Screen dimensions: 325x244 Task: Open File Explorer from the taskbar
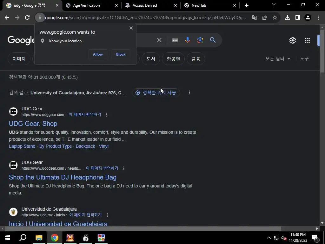pyautogui.click(x=39, y=238)
